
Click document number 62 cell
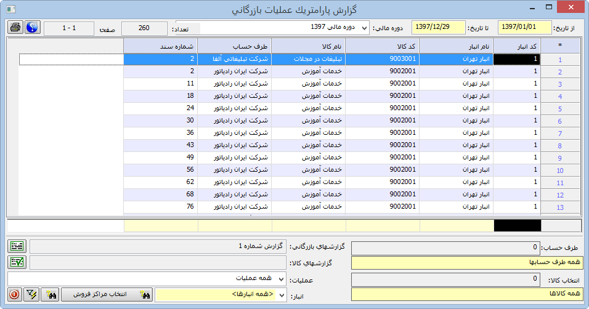160,182
